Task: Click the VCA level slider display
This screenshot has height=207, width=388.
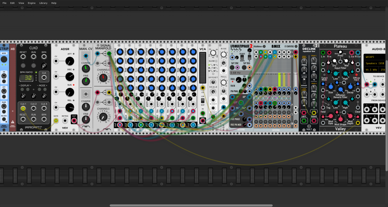Action: [x=203, y=67]
